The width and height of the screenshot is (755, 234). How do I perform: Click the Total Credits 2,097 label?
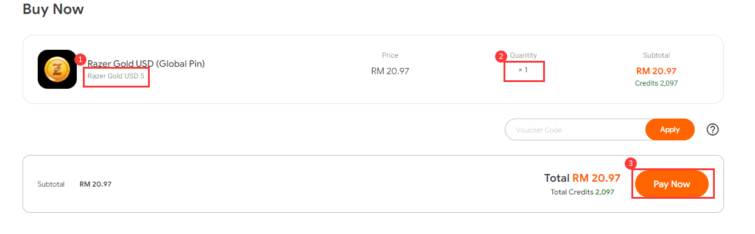click(582, 192)
